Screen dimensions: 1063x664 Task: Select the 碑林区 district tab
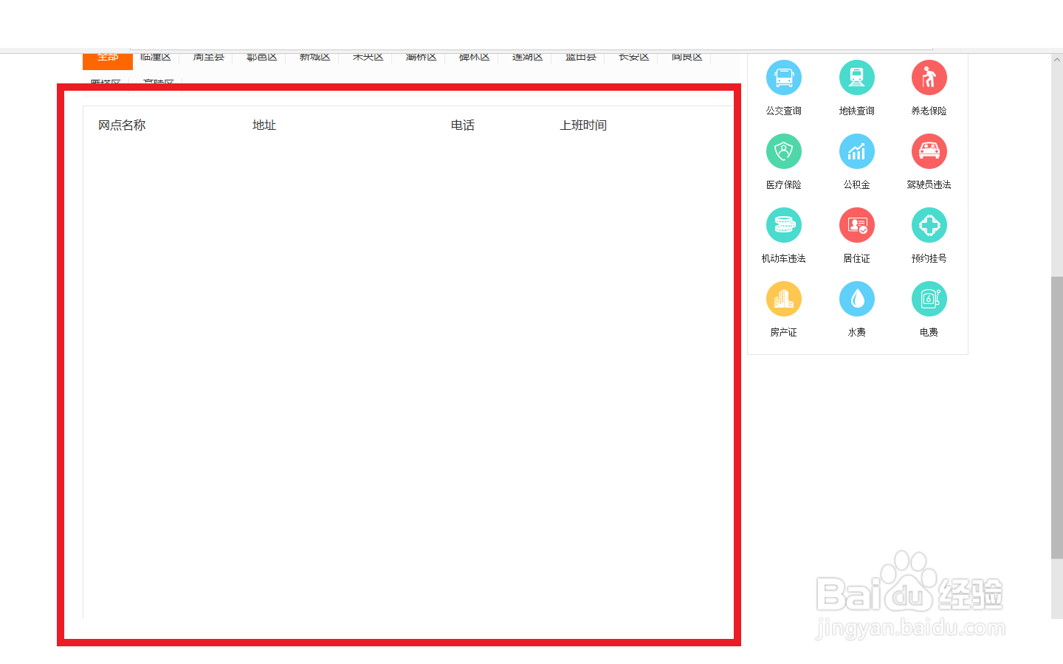pyautogui.click(x=472, y=57)
